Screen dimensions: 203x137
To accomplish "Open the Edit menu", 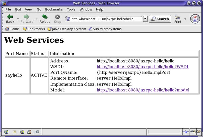I will 18,9.
